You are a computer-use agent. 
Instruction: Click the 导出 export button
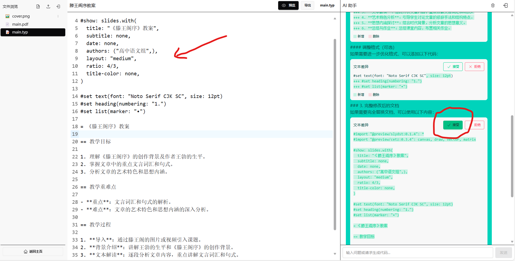point(308,5)
